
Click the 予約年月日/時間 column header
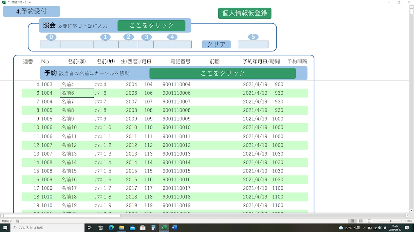click(x=261, y=62)
